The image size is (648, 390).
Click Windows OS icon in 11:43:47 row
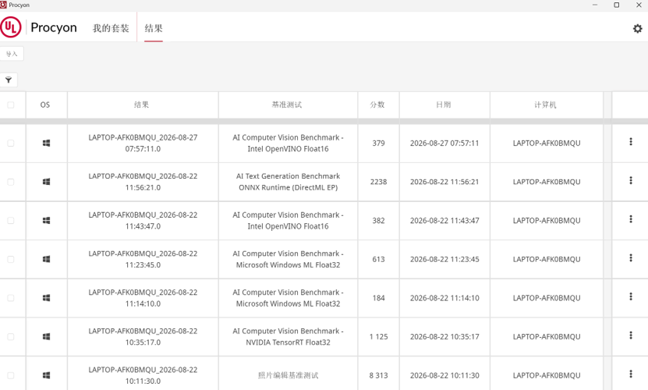pos(46,221)
